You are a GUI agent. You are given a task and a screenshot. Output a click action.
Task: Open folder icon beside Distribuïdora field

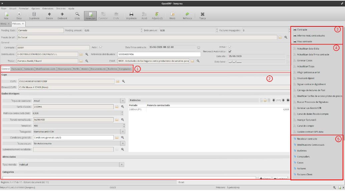81,54
